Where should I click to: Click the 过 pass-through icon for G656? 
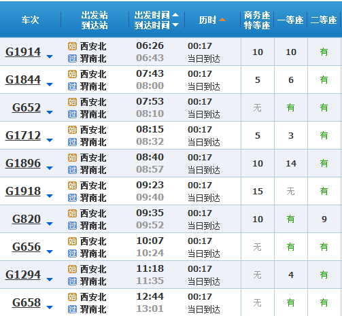(x=72, y=253)
